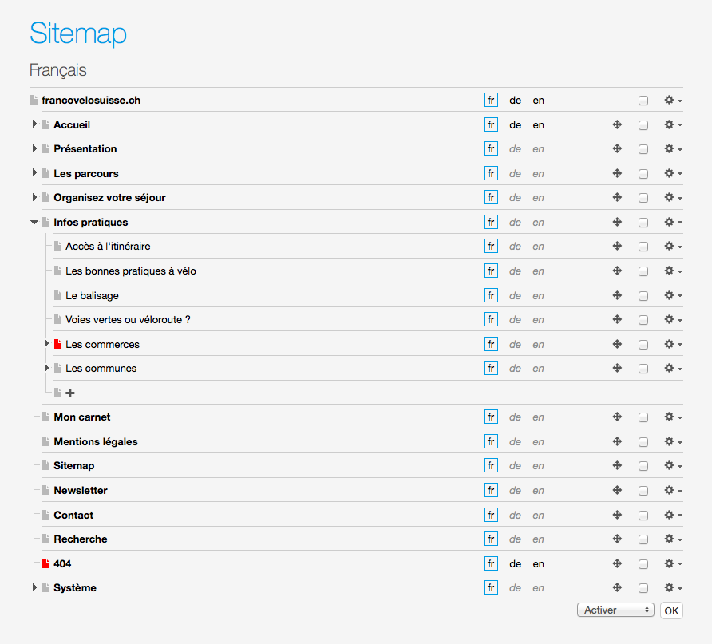Click the move handle on Contact row
712x644 pixels.
[617, 515]
